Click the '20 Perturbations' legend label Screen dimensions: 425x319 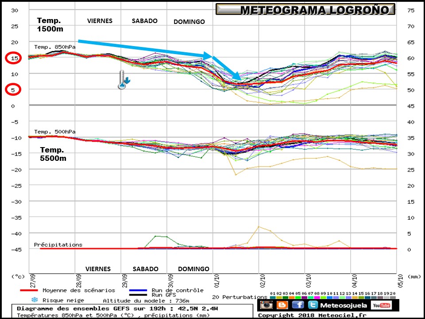point(240,297)
